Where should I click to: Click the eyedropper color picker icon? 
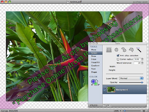coord(99,85)
